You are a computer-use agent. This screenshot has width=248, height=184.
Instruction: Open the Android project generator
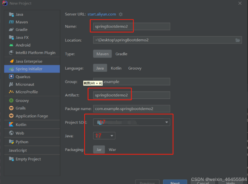[x=22, y=45]
